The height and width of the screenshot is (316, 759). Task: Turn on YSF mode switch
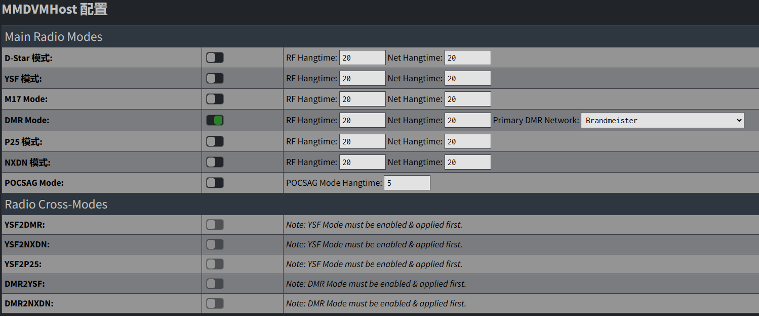[x=215, y=78]
